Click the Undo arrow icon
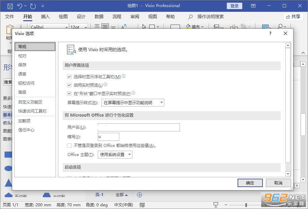Screen dimensions: 308x209 20,6
